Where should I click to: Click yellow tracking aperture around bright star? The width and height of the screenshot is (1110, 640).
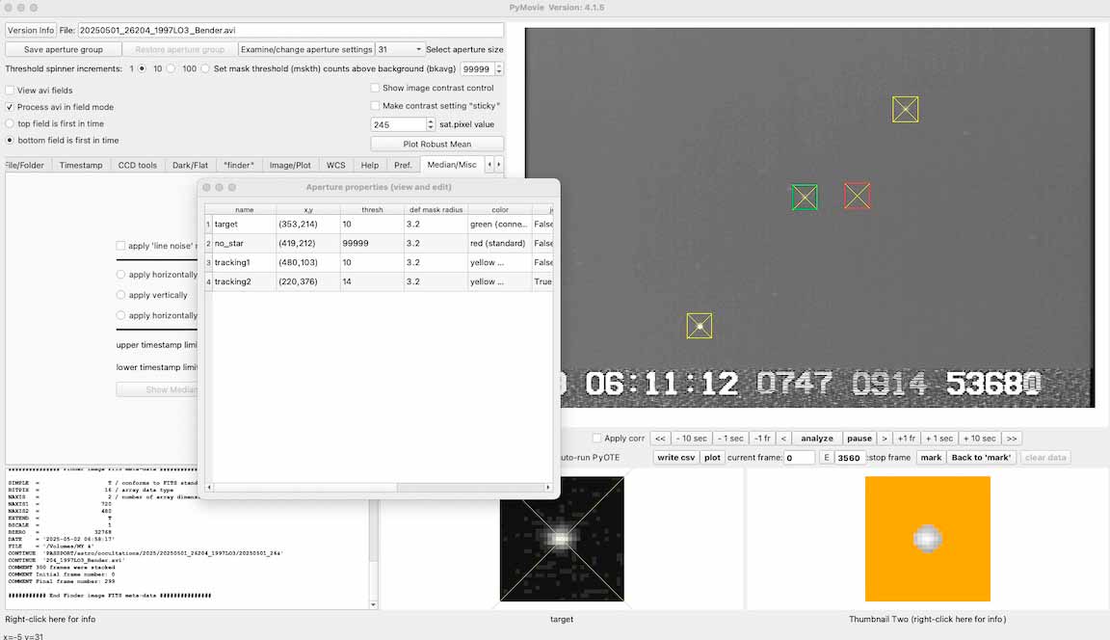[x=700, y=326]
